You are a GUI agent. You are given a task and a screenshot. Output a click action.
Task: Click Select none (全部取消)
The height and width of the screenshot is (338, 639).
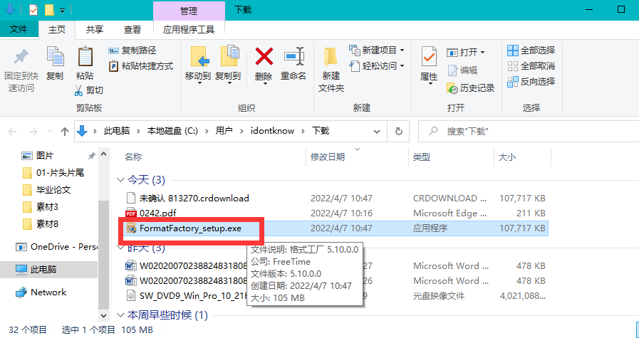(531, 66)
